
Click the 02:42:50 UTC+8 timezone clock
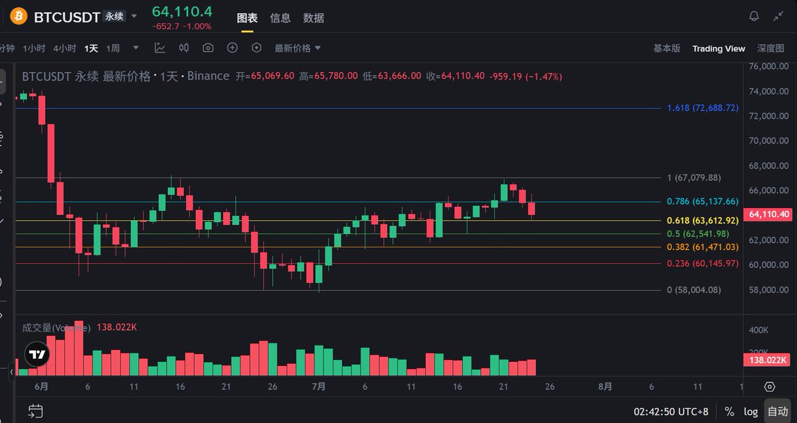(x=671, y=411)
